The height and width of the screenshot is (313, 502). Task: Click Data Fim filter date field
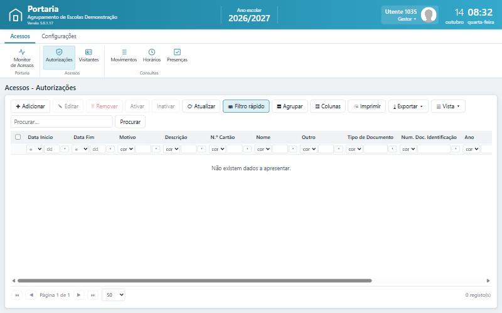(98, 149)
